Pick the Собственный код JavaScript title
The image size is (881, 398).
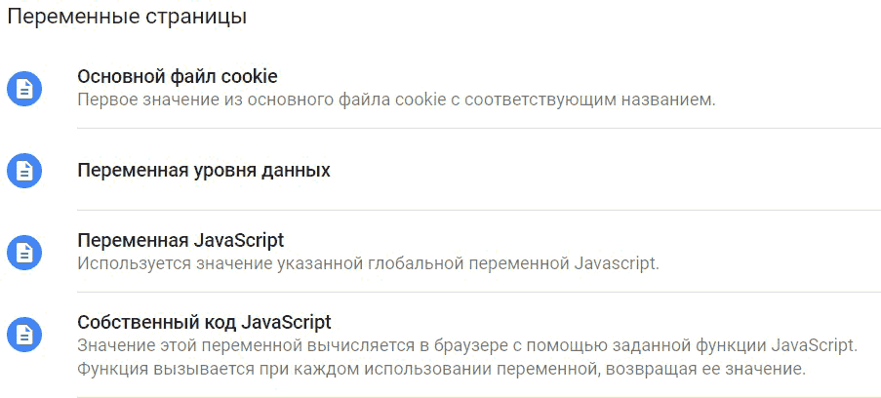[x=204, y=323]
